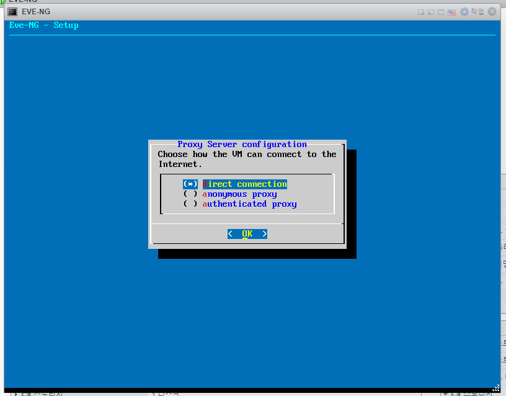The image size is (506, 396).
Task: Open the 작업 actions gear menu
Action: click(x=472, y=12)
